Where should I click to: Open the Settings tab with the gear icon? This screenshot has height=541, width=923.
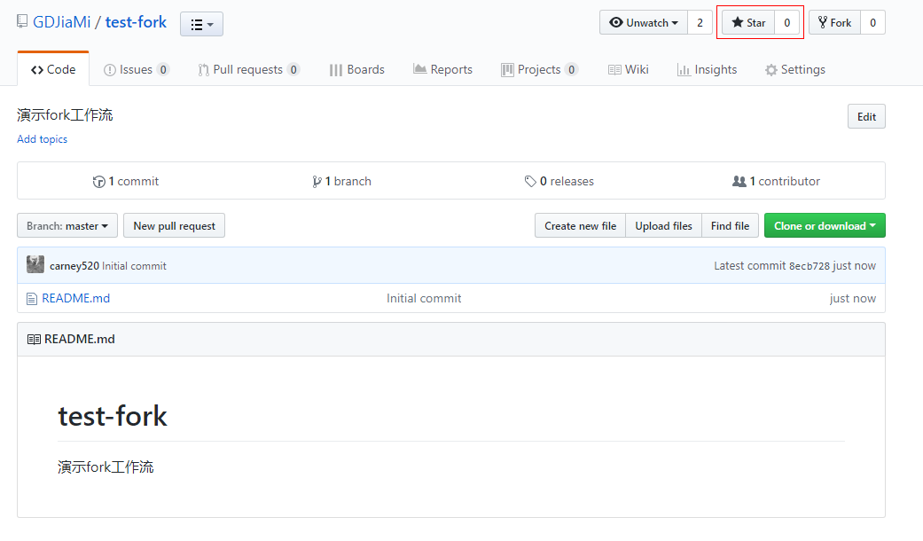[794, 70]
